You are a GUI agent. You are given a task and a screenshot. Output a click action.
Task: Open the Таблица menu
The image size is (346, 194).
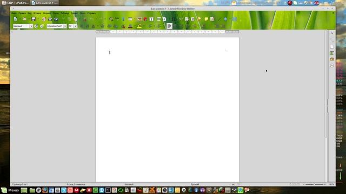click(x=65, y=13)
